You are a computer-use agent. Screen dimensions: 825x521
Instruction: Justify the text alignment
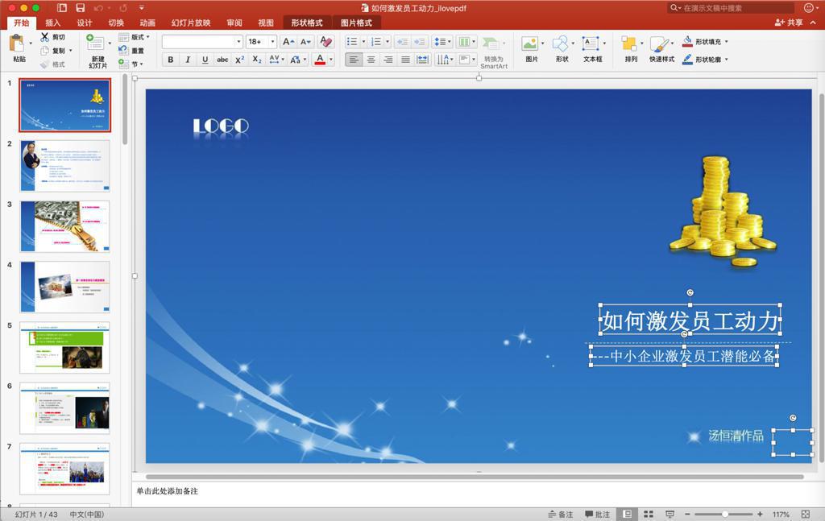click(x=406, y=60)
